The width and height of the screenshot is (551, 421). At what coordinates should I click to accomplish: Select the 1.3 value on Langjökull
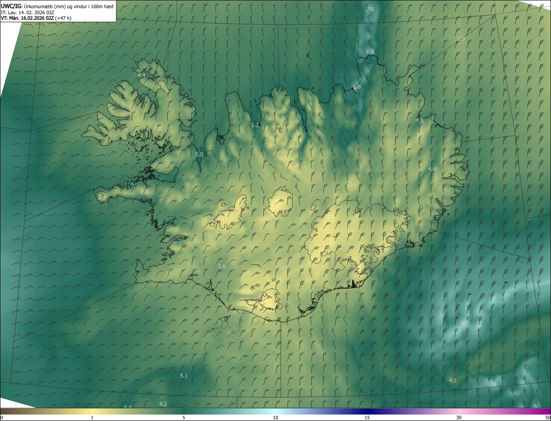[227, 217]
